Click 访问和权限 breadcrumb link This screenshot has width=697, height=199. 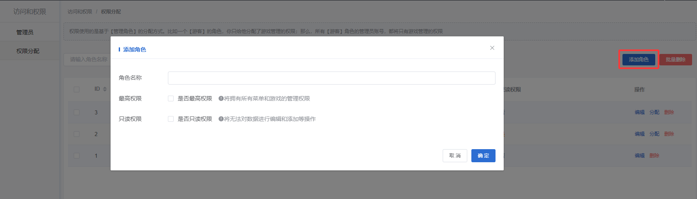pos(80,12)
